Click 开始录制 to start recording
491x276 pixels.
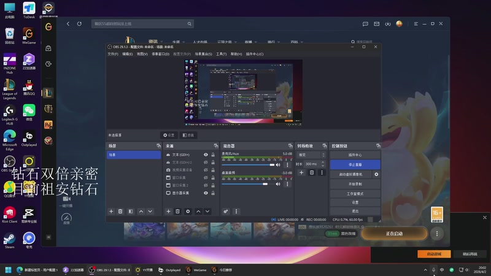(355, 184)
